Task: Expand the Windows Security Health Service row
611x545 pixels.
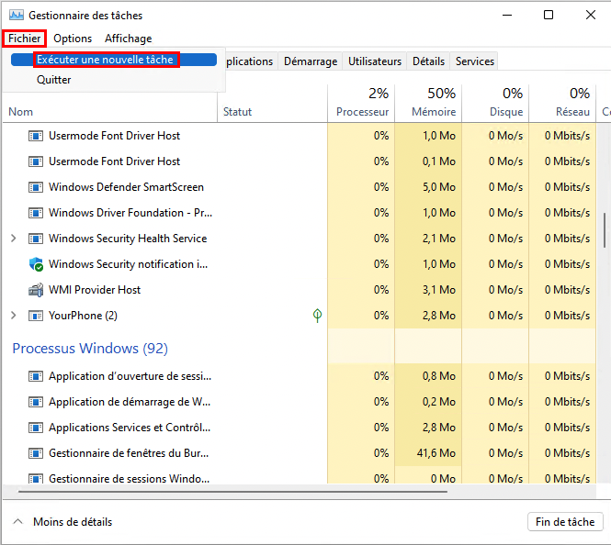Action: tap(13, 238)
